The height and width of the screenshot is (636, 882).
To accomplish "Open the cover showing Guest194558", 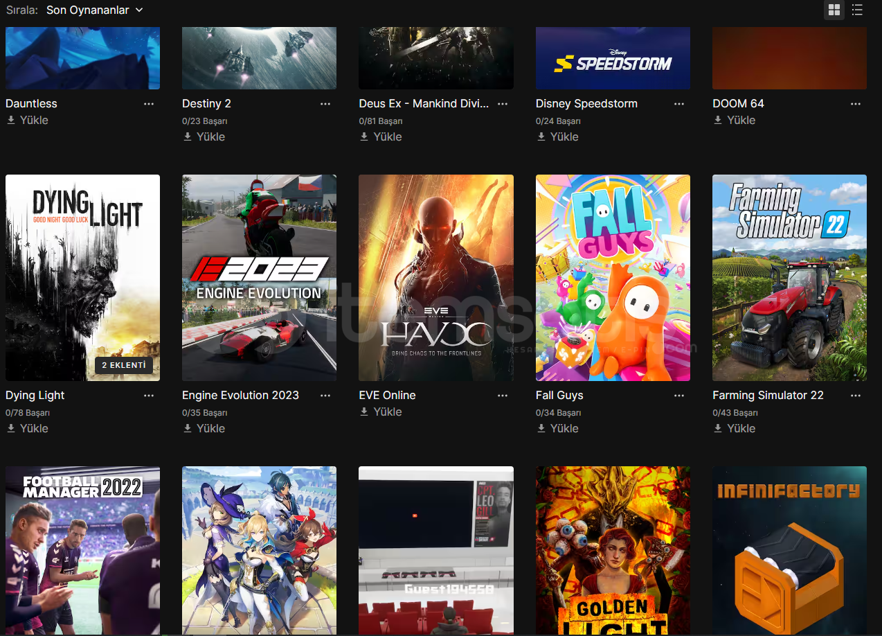I will [x=436, y=551].
